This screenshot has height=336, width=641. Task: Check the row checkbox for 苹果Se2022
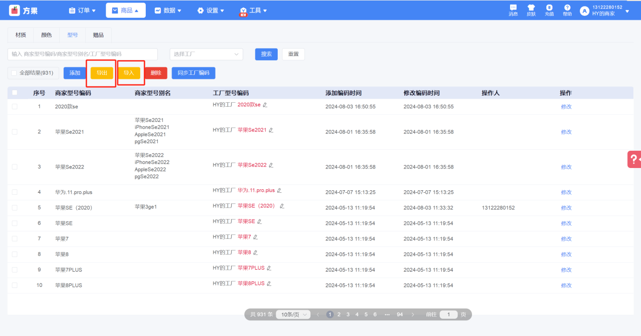15,166
